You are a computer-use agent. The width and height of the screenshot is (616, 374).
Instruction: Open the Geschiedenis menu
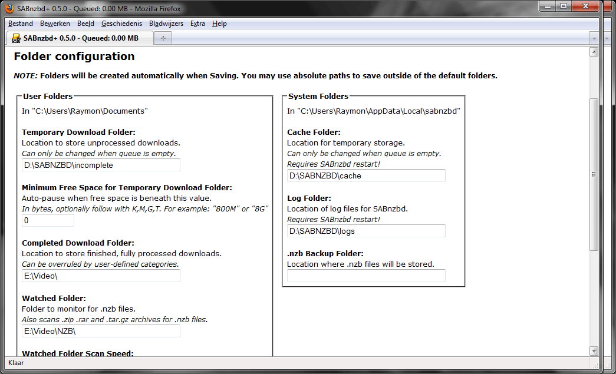pyautogui.click(x=122, y=24)
